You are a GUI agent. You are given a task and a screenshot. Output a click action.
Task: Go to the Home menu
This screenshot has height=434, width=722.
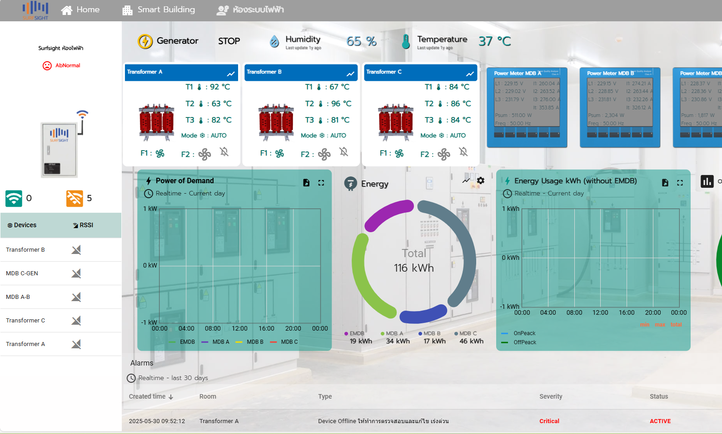(x=80, y=10)
